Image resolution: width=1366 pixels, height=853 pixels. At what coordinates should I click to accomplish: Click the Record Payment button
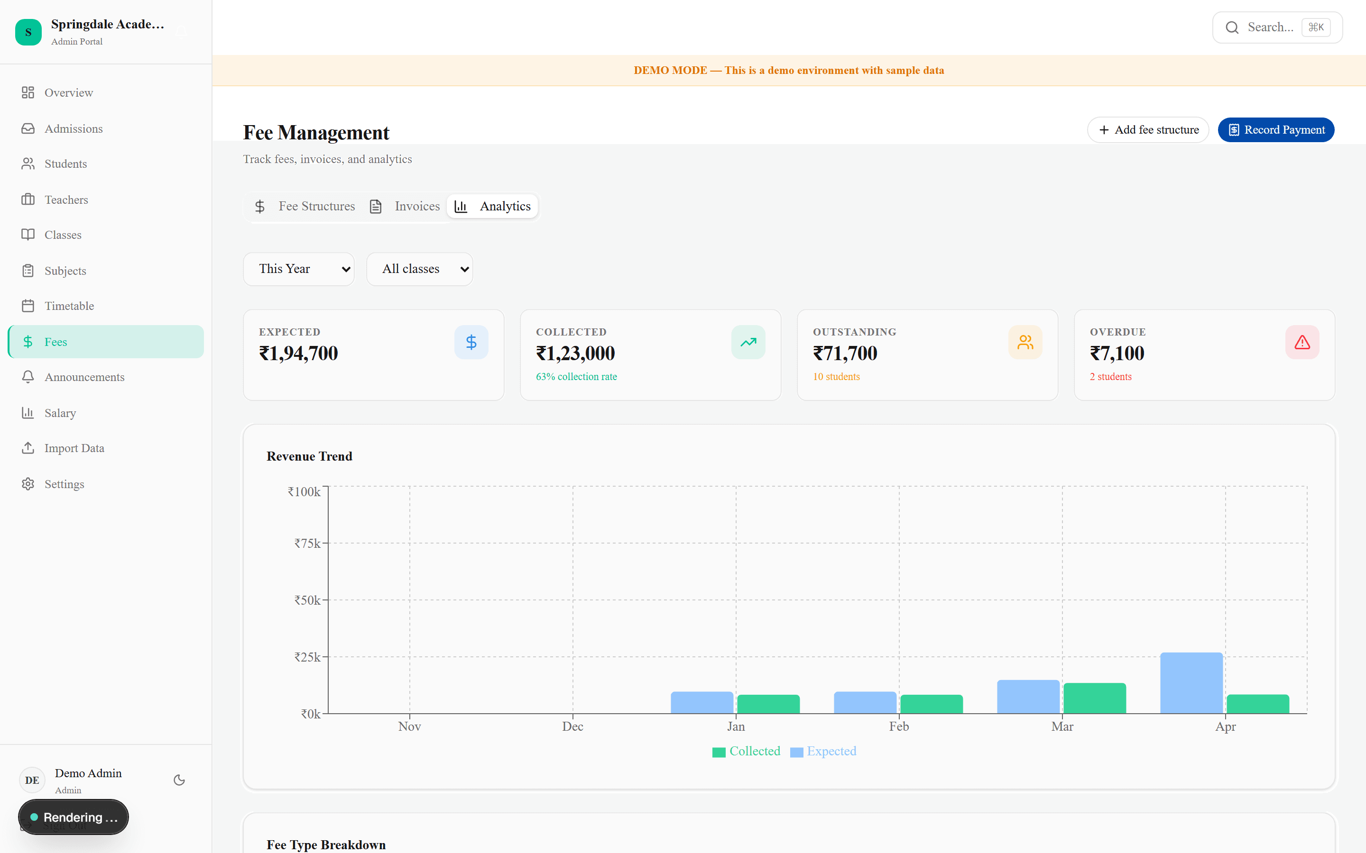1276,129
